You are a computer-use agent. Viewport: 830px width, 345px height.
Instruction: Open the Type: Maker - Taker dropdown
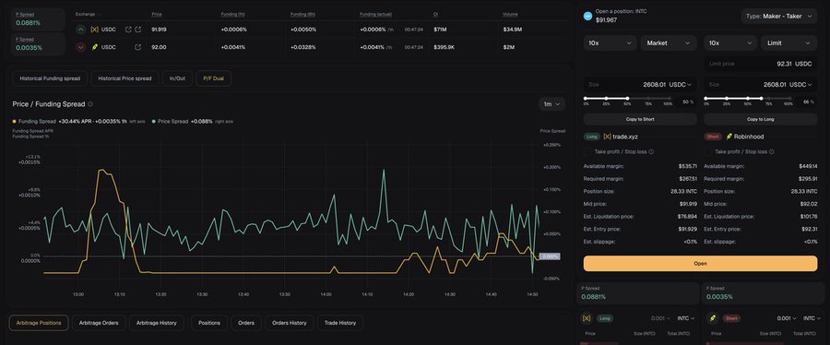779,17
